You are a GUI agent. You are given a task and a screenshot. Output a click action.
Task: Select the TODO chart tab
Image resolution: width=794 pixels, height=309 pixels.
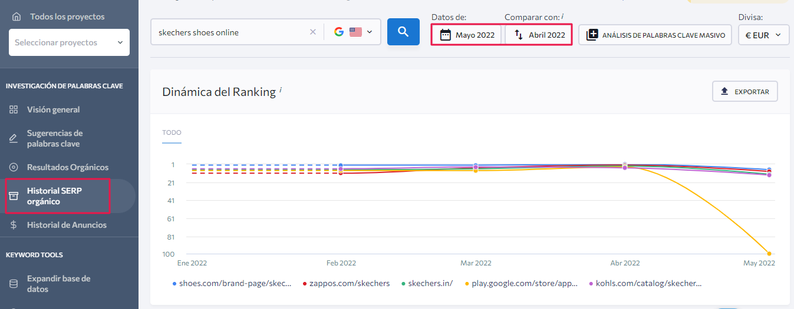pyautogui.click(x=172, y=133)
